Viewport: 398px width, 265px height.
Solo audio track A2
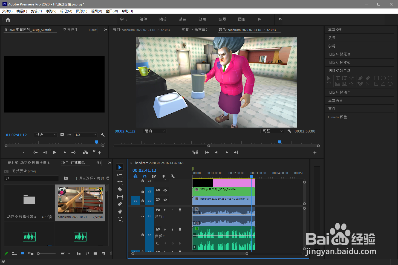(172, 229)
